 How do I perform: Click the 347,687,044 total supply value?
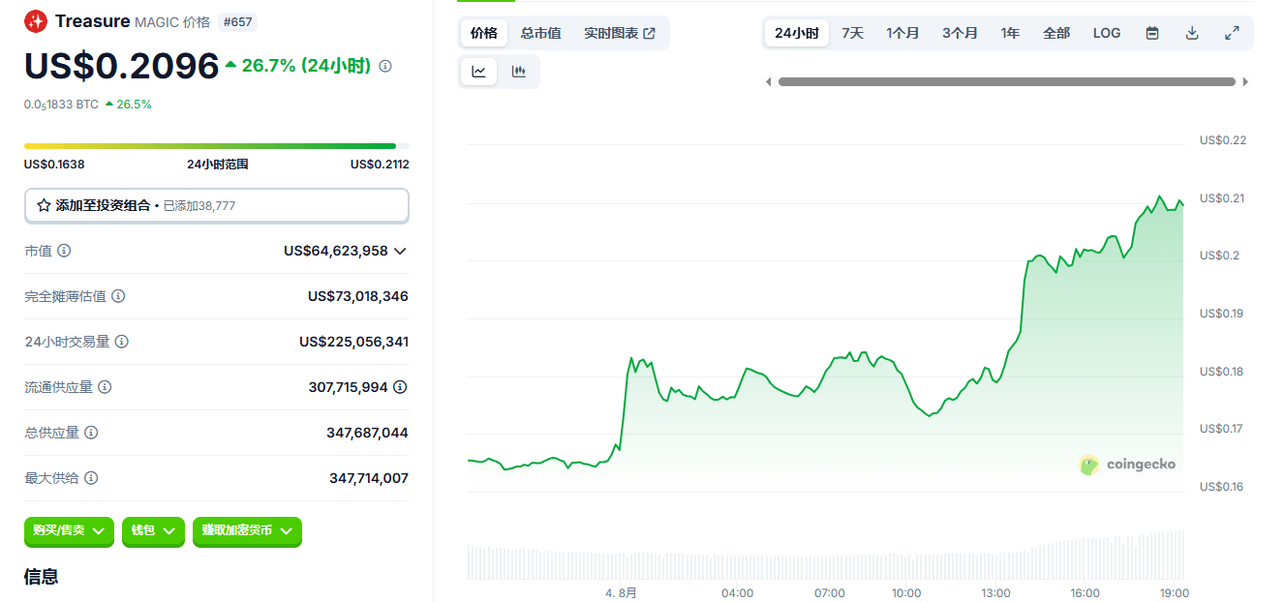(x=367, y=433)
